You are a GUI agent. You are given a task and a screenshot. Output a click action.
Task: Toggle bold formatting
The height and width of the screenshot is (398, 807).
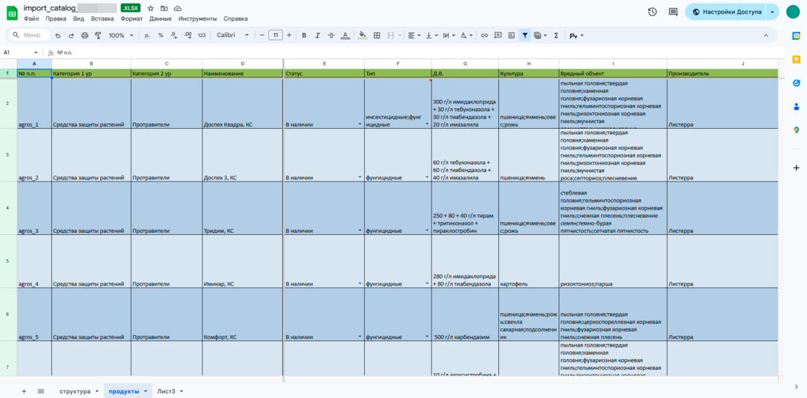tap(304, 35)
